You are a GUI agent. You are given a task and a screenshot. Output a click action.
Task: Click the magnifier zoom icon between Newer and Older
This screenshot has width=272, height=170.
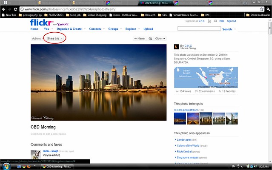150,38
